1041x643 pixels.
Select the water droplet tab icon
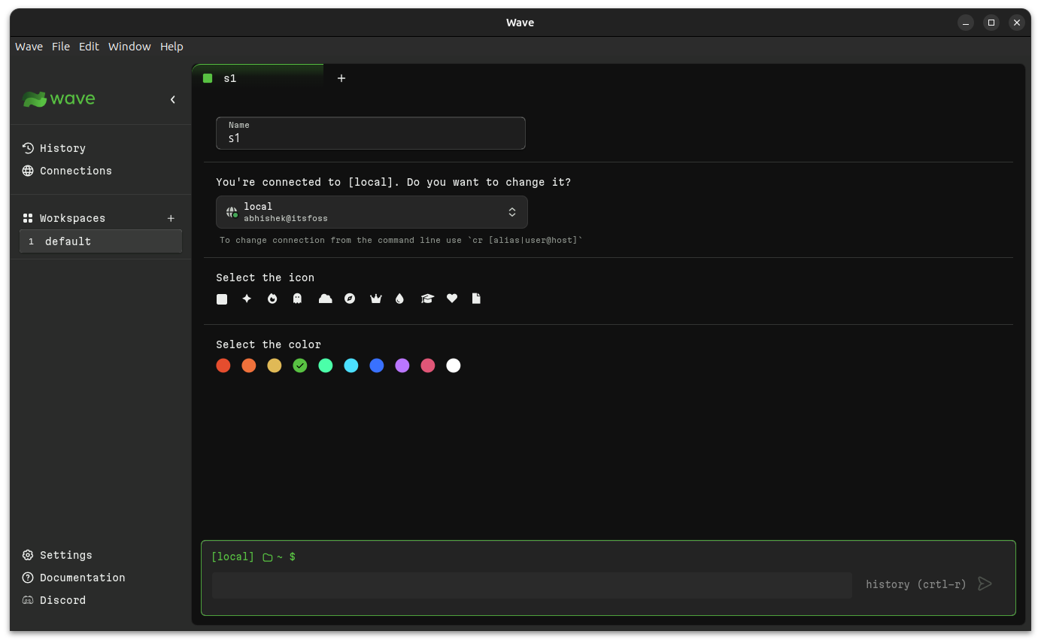[399, 299]
